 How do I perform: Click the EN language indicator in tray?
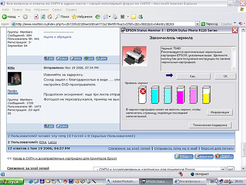coord(212,182)
